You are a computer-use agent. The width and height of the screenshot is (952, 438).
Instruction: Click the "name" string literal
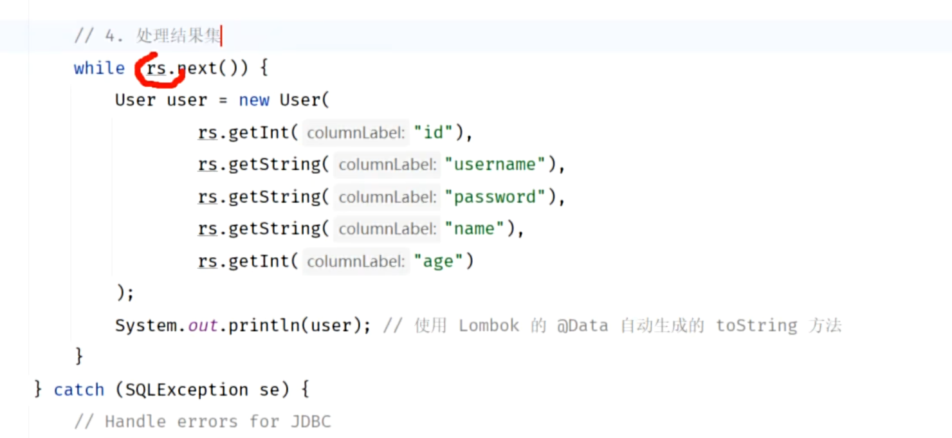474,229
